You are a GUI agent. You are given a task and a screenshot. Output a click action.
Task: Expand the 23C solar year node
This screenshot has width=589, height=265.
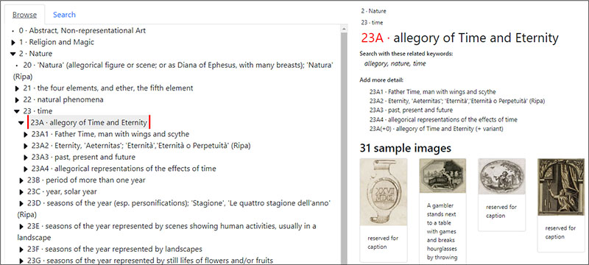(x=21, y=192)
